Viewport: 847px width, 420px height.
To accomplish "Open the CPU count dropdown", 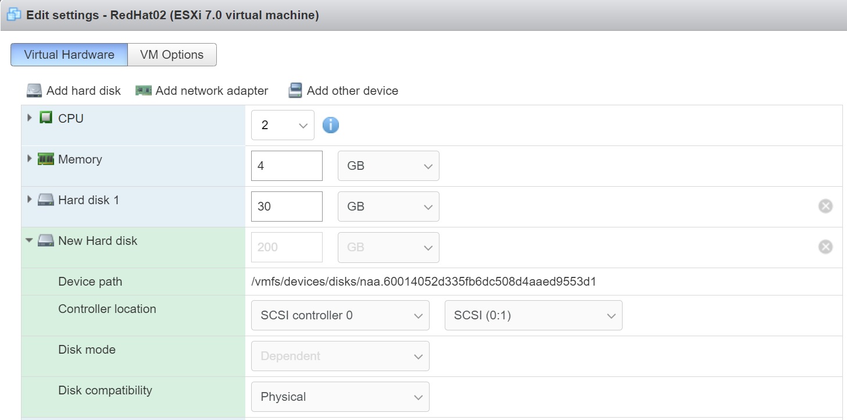I will pyautogui.click(x=283, y=125).
